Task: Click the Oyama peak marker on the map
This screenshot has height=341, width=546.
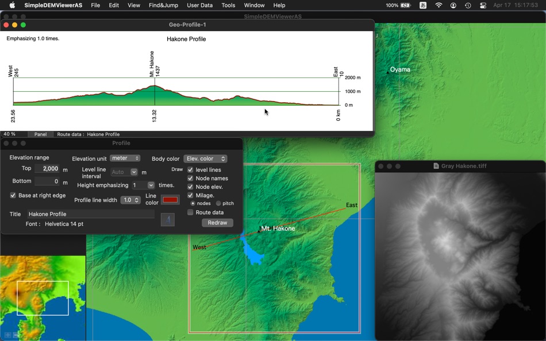Action: point(387,72)
